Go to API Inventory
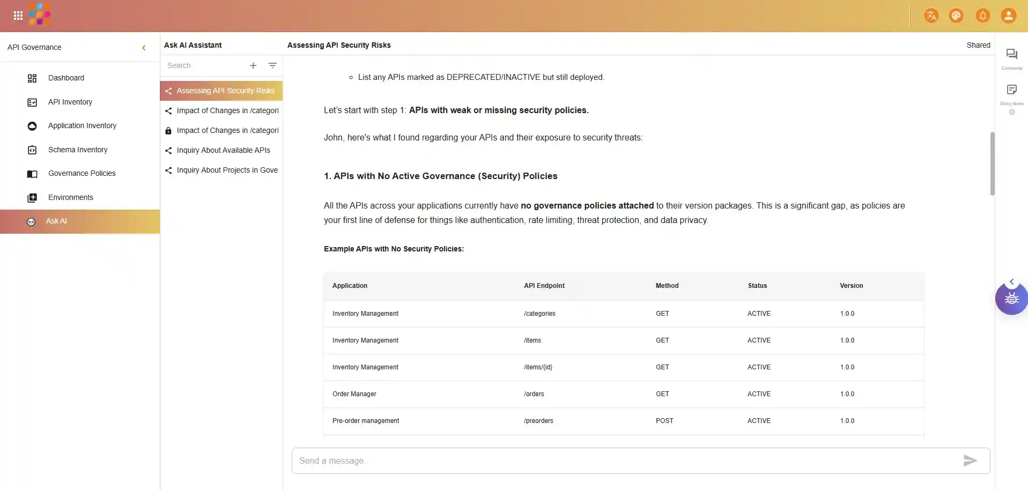 pos(70,102)
